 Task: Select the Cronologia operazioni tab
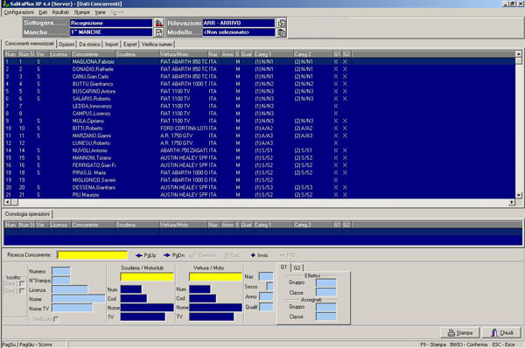point(27,214)
